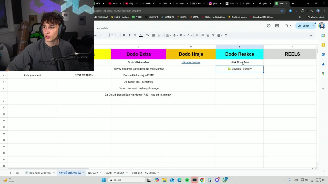Switch to NÁPADY sheet tab
The image size is (328, 184).
[x=93, y=173]
